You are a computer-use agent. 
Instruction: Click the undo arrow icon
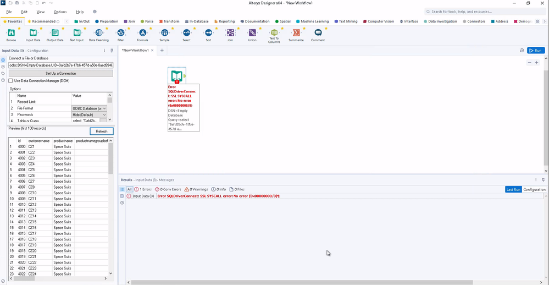click(x=44, y=3)
